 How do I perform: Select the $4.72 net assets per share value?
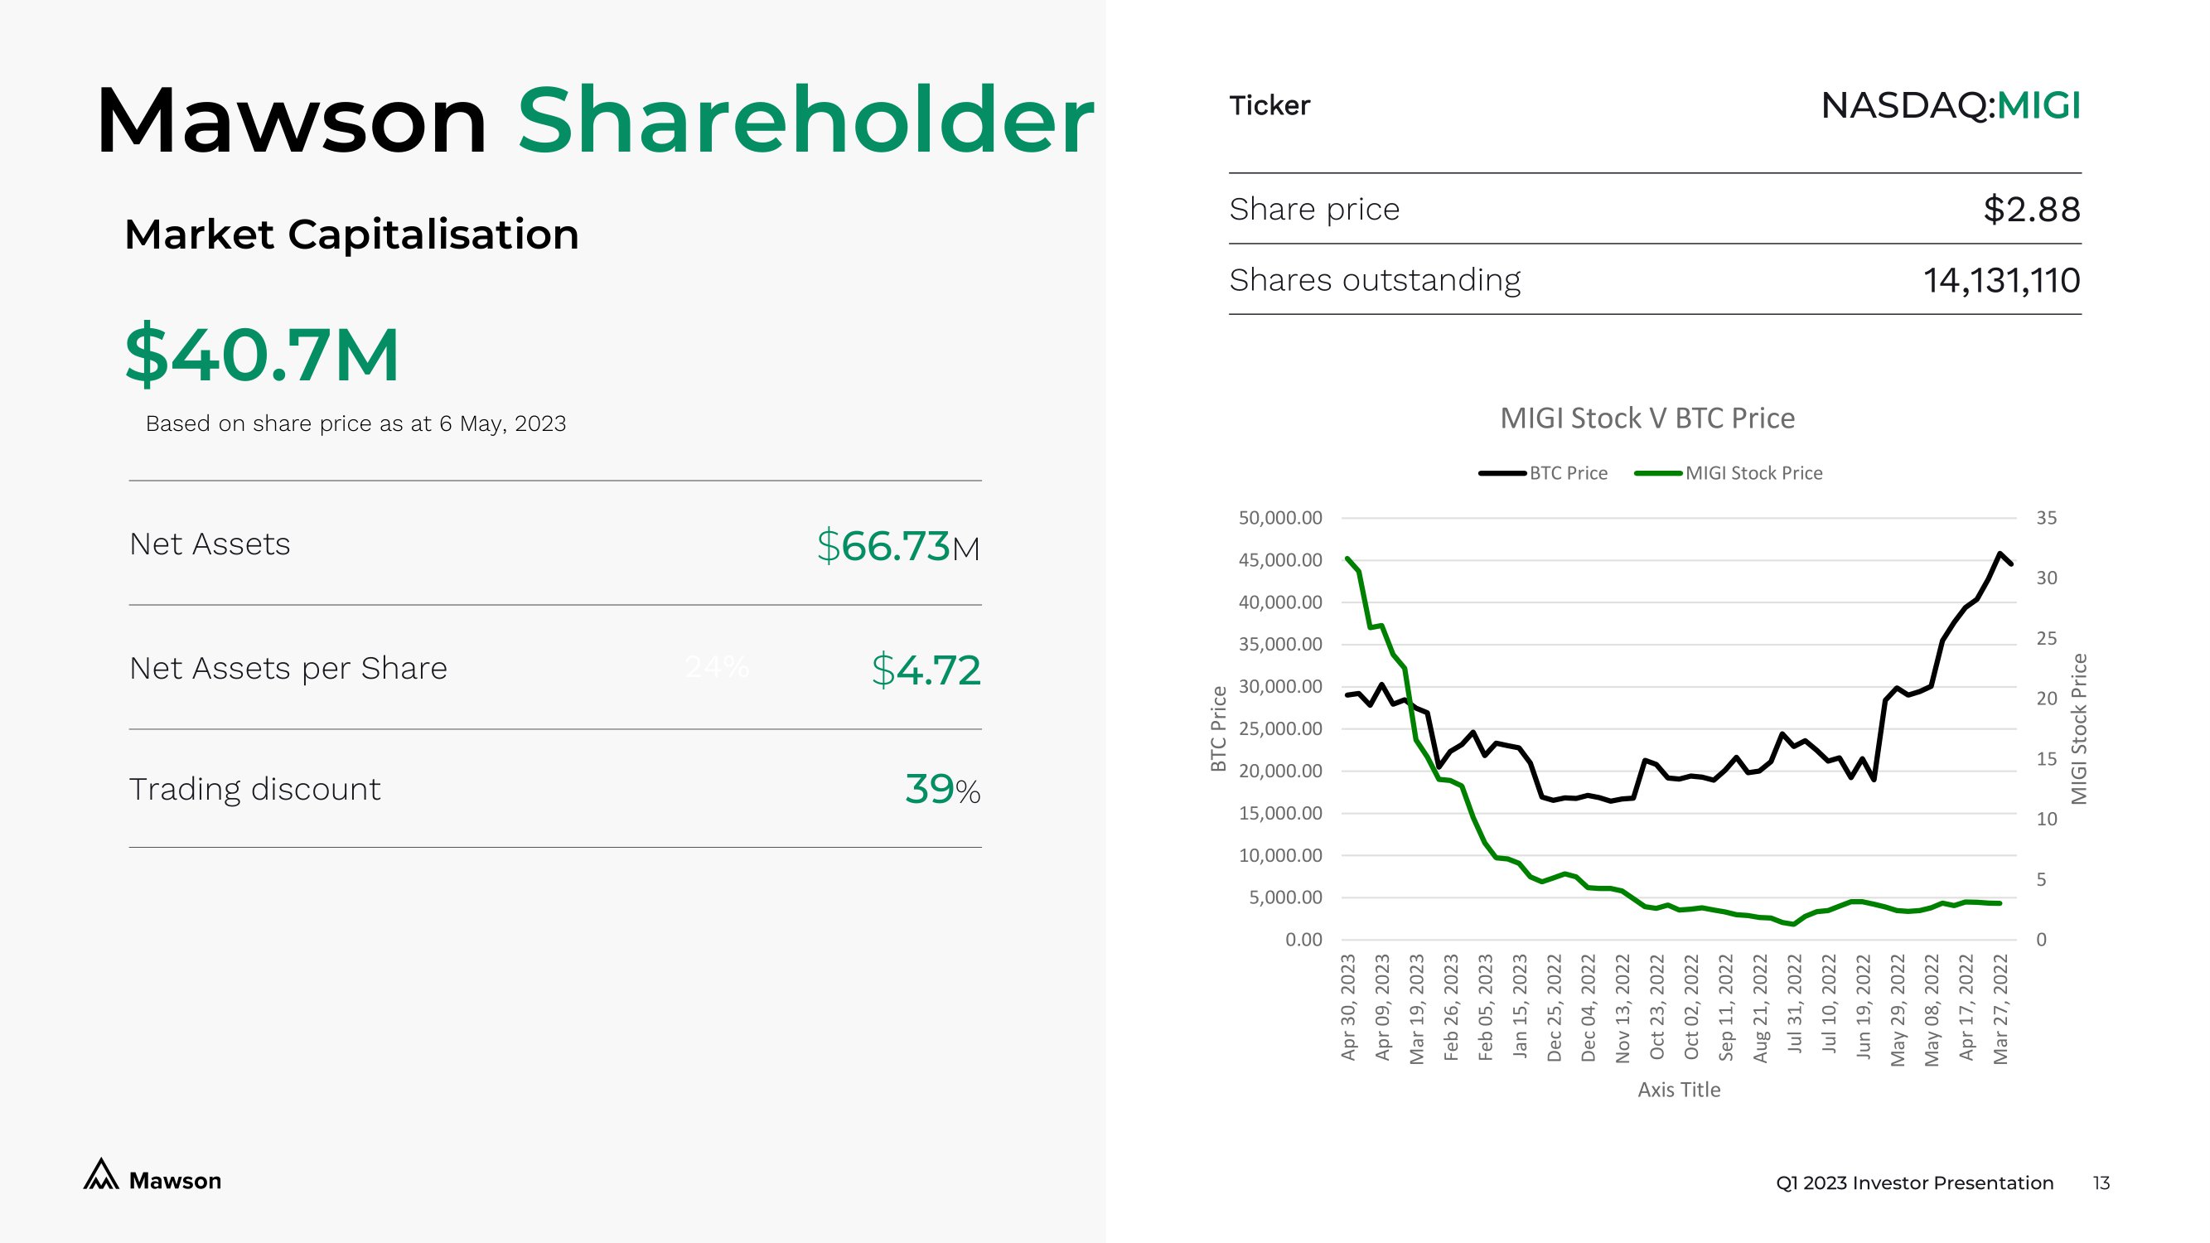[x=925, y=670]
